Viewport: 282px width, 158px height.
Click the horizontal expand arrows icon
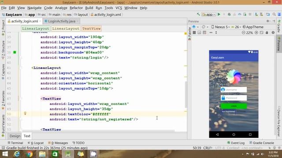tap(211, 32)
